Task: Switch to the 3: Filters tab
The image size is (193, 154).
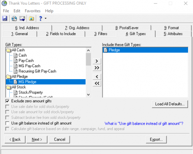Action: point(101,34)
